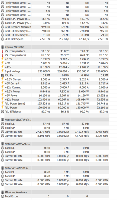This screenshot has width=117, height=200.
Task: Click the chip icon beside Windows Hardware header
Action: pos(2,192)
